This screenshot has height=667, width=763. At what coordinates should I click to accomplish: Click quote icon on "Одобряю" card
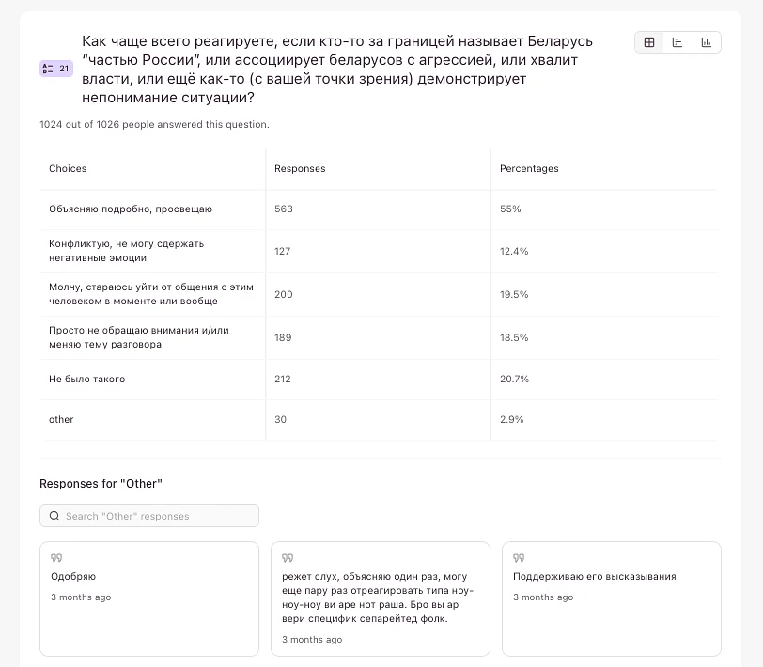(x=56, y=558)
